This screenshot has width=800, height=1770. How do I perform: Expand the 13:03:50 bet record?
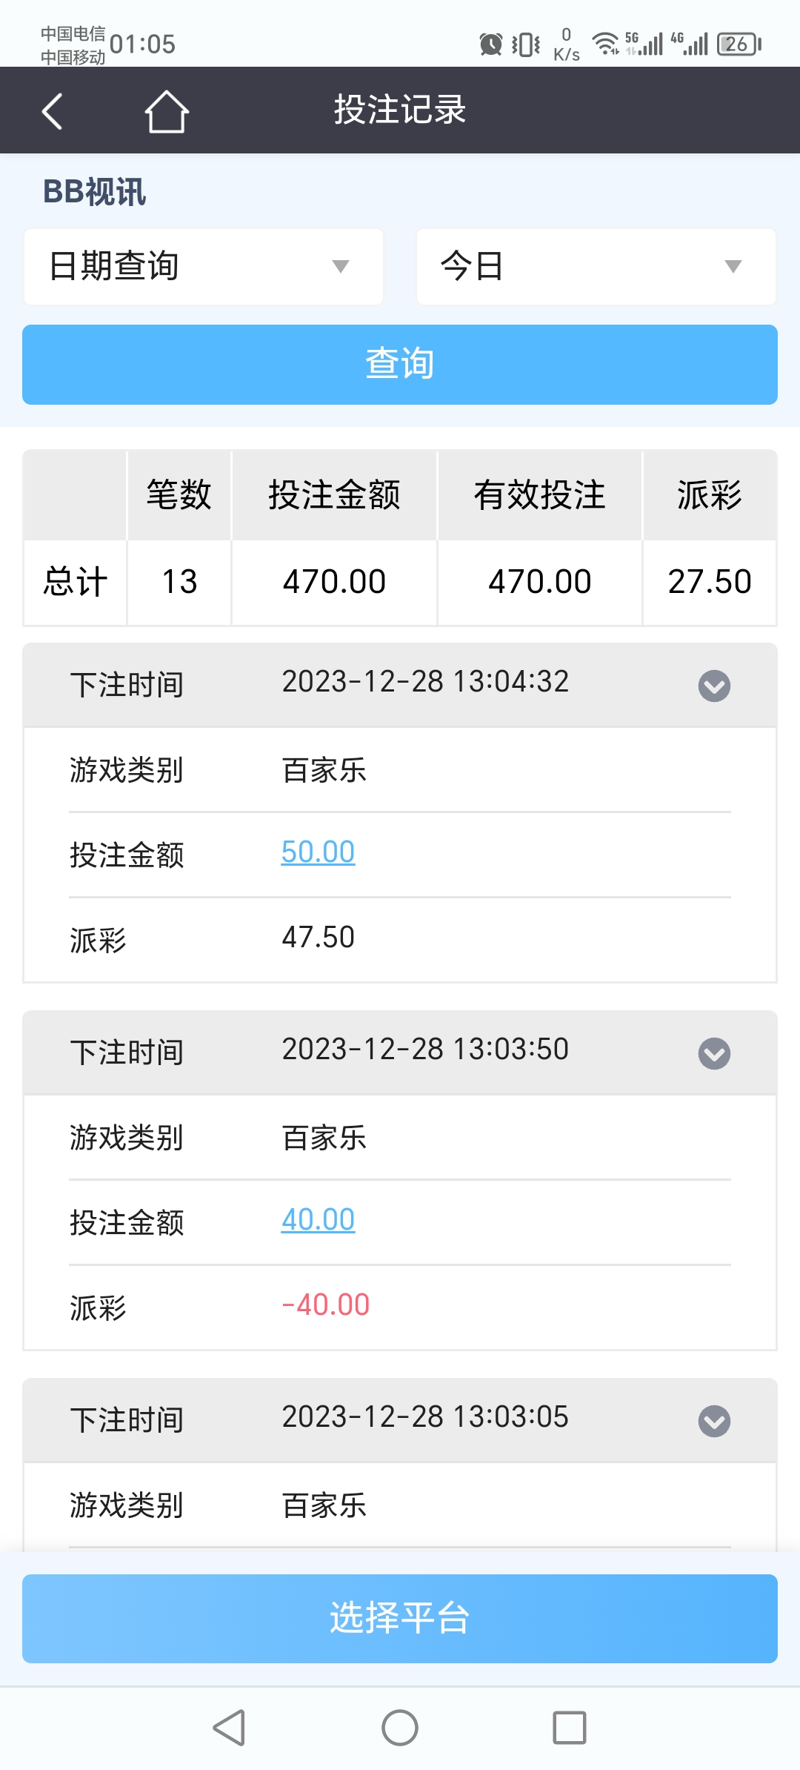[714, 1053]
